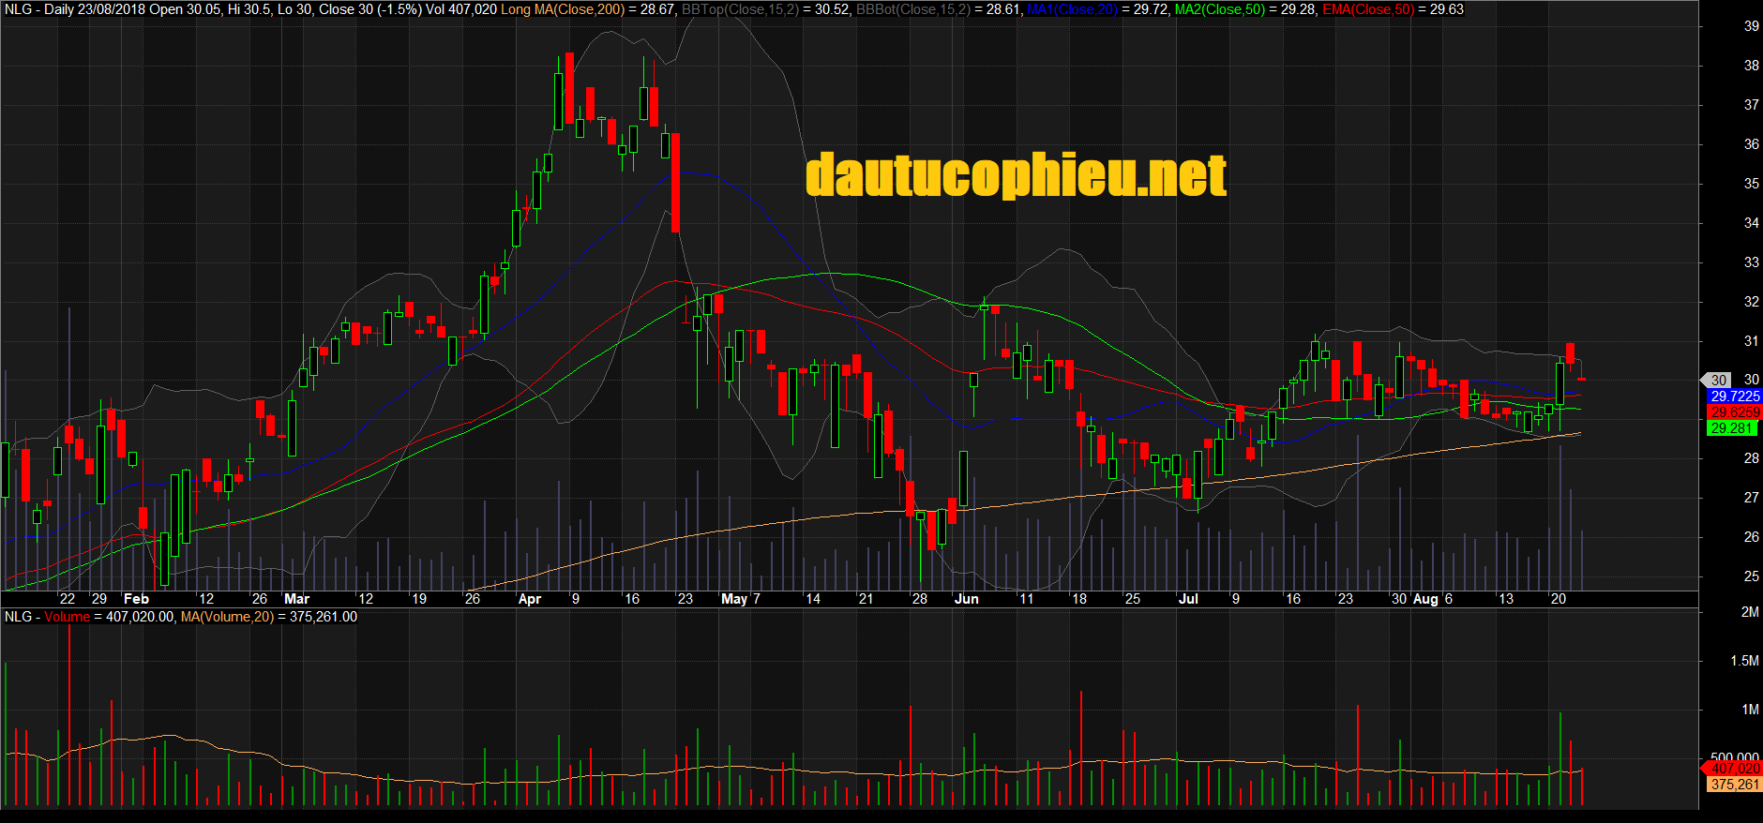Click the orange 375,261 volume average tag

pyautogui.click(x=1734, y=785)
